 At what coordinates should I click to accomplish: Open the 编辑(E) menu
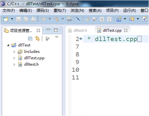(25, 11)
